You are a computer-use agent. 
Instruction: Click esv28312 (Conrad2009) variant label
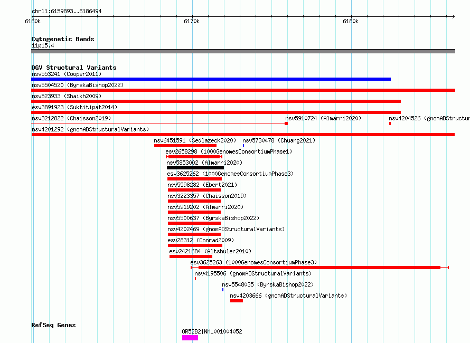201,240
